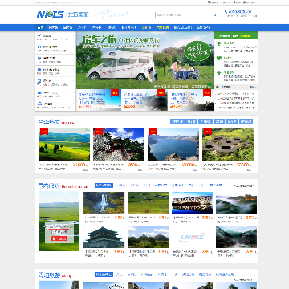This screenshot has width=289, height=289.
Task: Expand the last sidebar category arrow
Action: click(74, 104)
